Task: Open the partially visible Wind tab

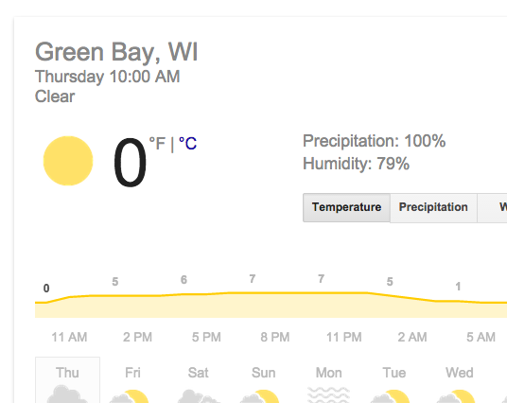Action: pos(492,207)
